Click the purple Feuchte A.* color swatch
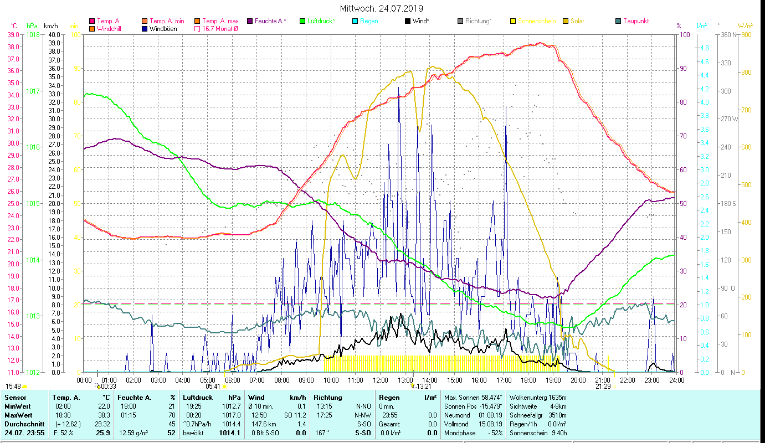 250,21
